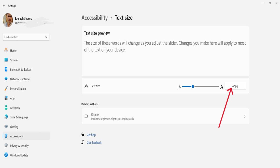Open Privacy & security settings

click(x=19, y=146)
